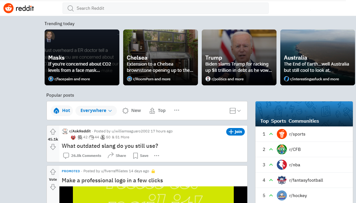Click the lock icon on promoted post
Image resolution: width=356 pixels, height=203 pixels.
(x=153, y=171)
